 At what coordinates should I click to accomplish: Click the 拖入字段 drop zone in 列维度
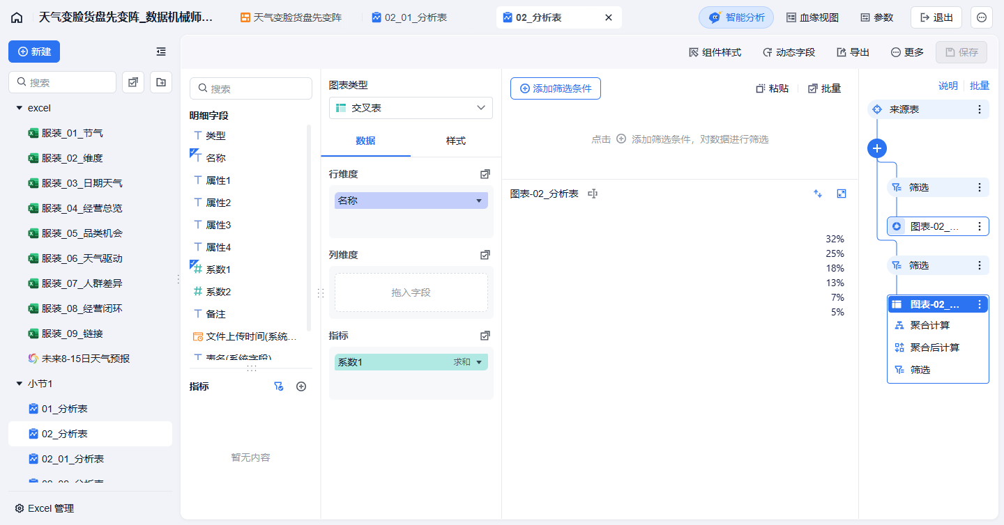(x=411, y=292)
